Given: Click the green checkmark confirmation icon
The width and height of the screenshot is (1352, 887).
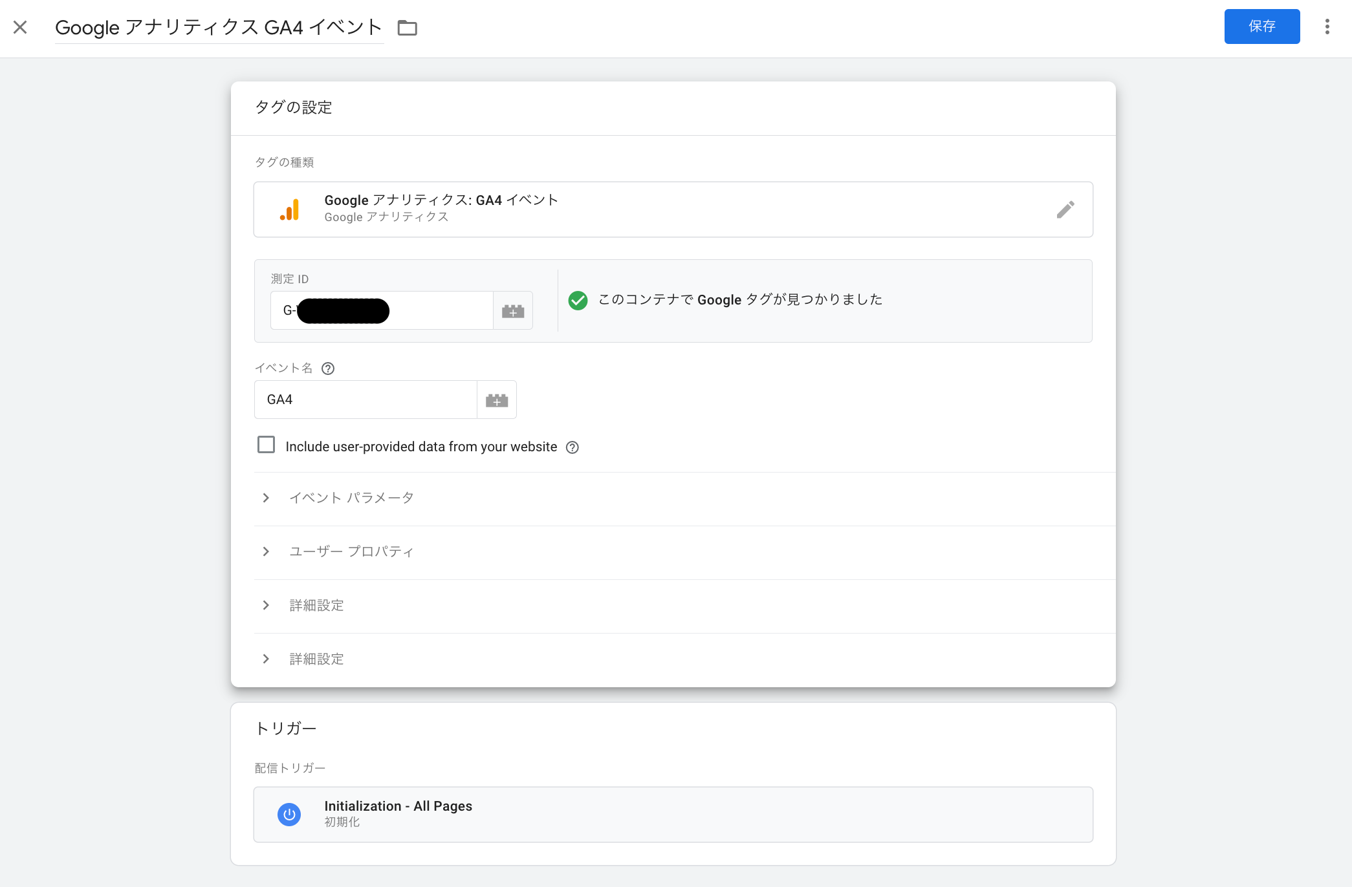Looking at the screenshot, I should coord(578,299).
